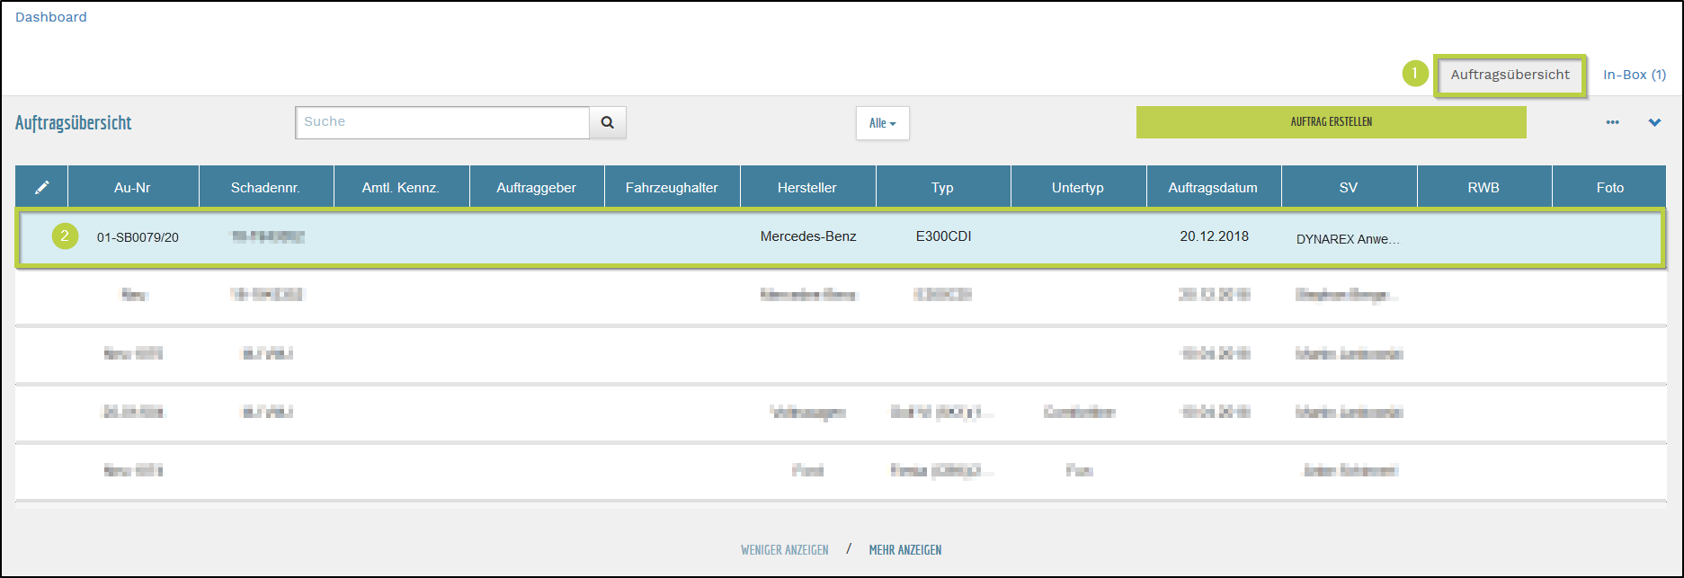The image size is (1684, 578).
Task: Click the Fahrzeughalter column header
Action: tap(671, 187)
